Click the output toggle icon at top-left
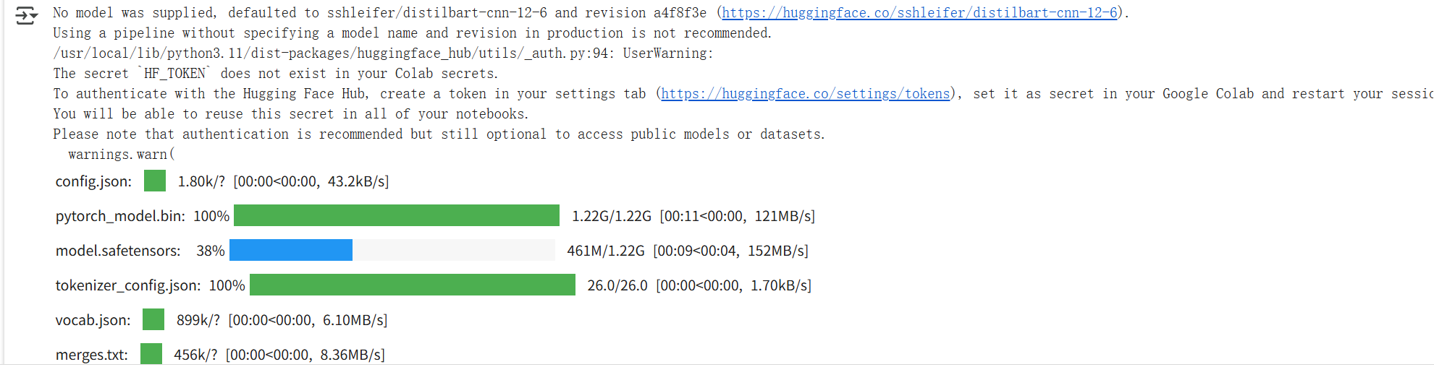The height and width of the screenshot is (367, 1434). tap(26, 16)
